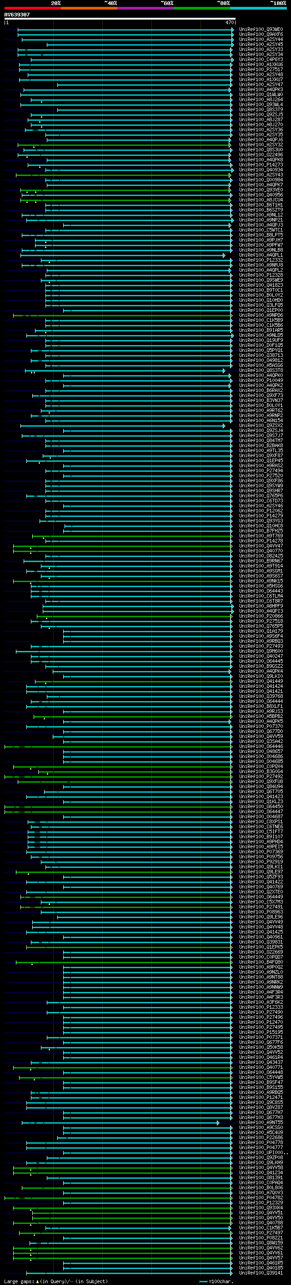The width and height of the screenshot is (291, 1285).
Task: Select the UniRef100_O64444 hit label
Action: (x=261, y=702)
